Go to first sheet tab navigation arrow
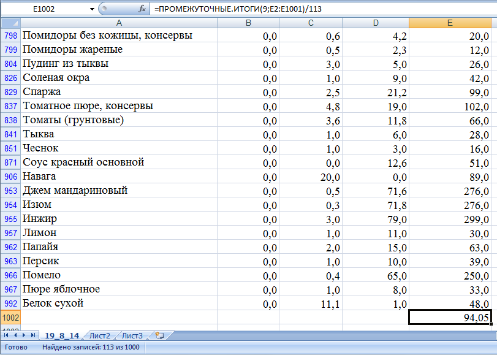This screenshot has width=497, height=355. 7,335
